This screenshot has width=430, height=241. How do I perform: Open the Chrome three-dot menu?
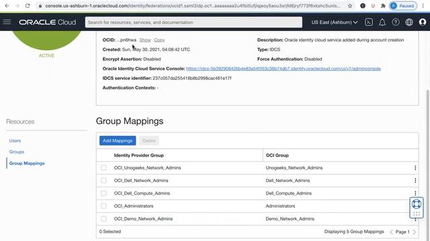[423, 6]
